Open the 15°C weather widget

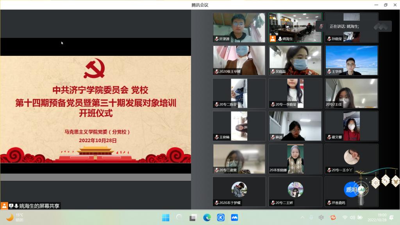pos(15,217)
